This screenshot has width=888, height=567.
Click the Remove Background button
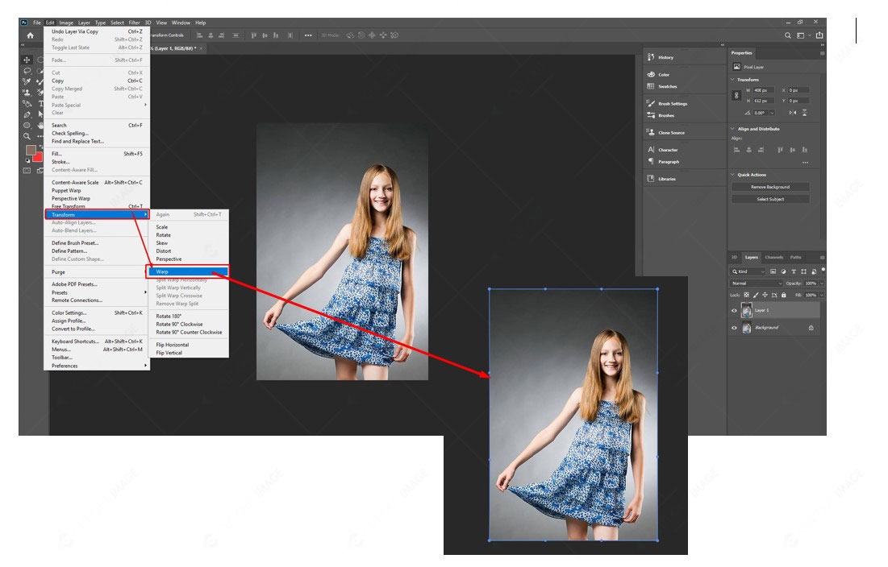[x=770, y=187]
